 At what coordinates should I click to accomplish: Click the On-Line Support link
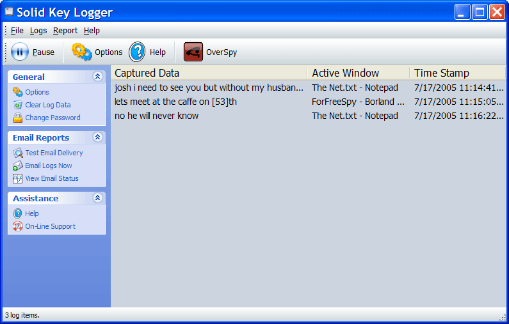click(x=51, y=226)
